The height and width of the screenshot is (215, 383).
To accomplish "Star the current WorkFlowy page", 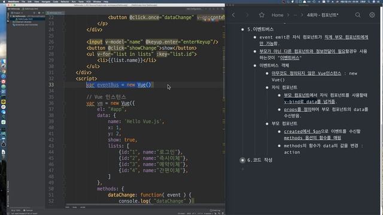I will [262, 15].
